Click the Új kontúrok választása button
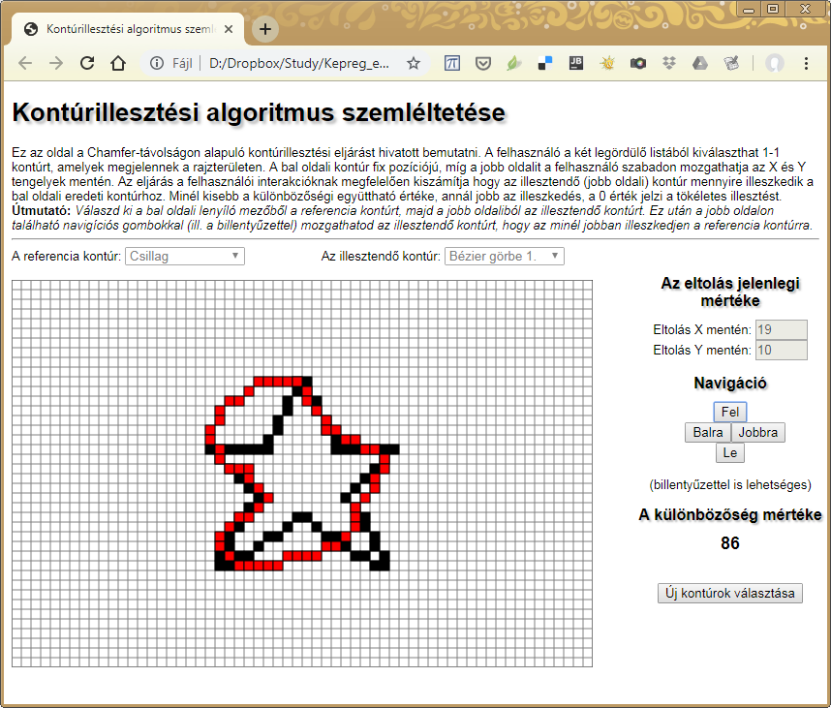 click(730, 594)
